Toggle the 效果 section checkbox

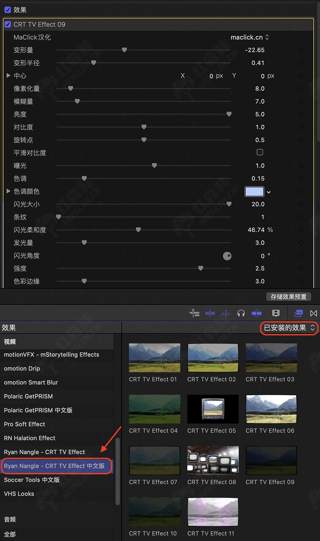(8, 10)
